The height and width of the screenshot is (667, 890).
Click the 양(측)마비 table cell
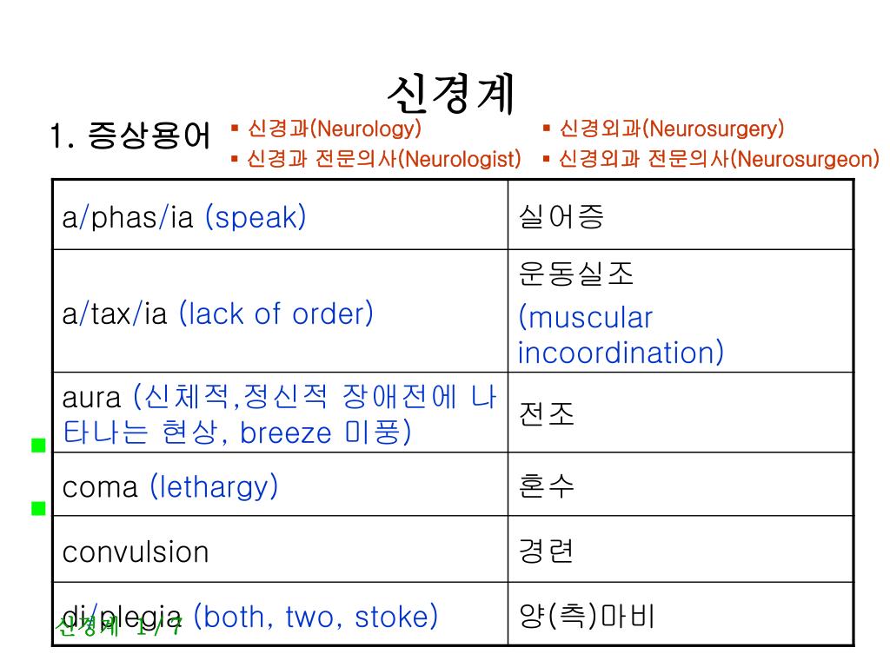pyautogui.click(x=586, y=616)
